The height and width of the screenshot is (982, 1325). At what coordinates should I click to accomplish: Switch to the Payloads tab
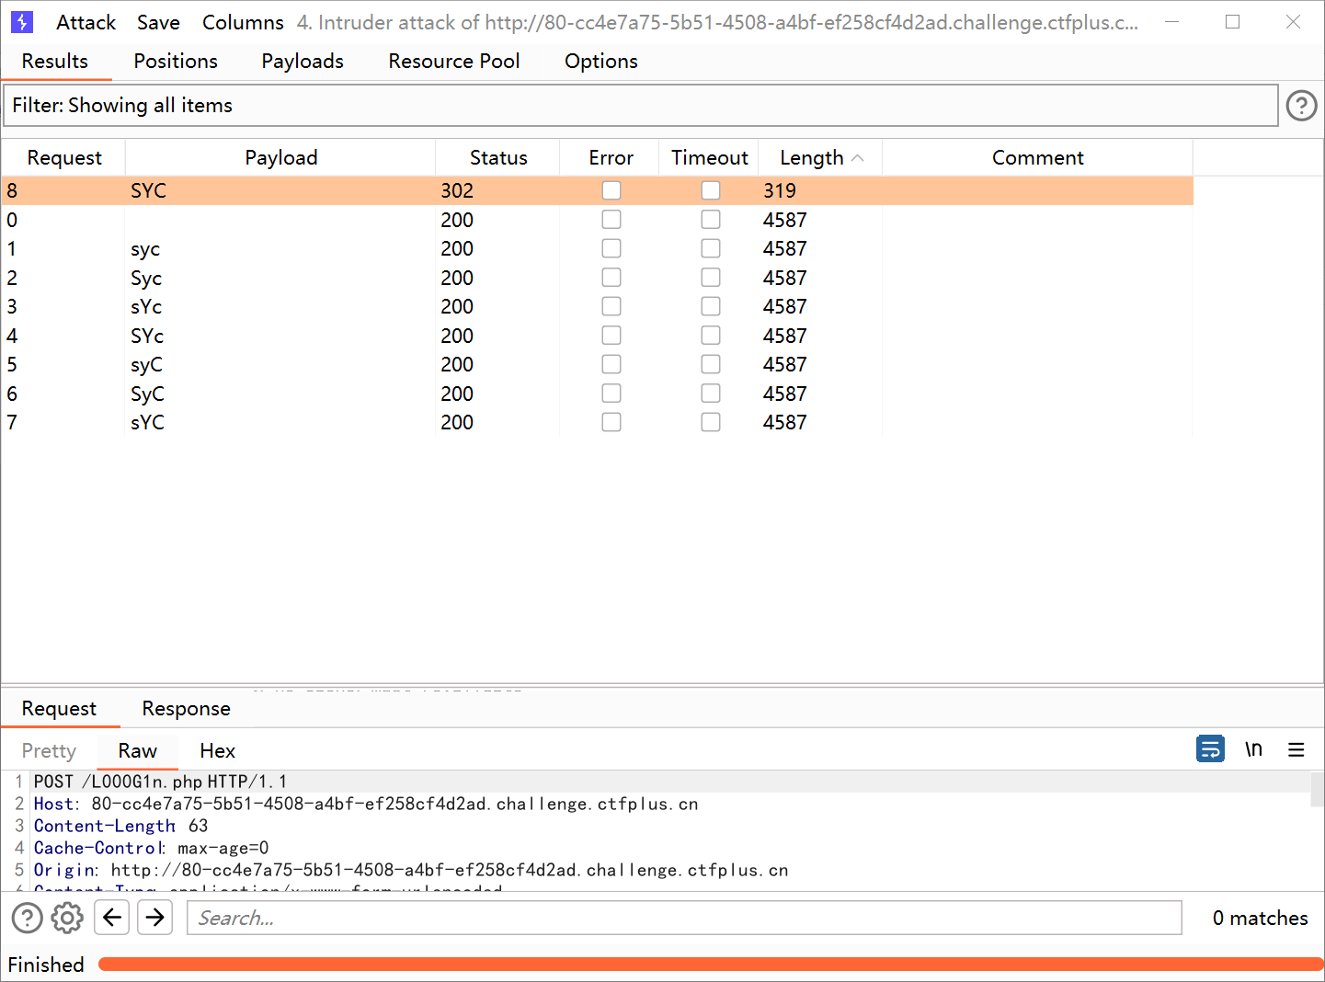point(303,61)
